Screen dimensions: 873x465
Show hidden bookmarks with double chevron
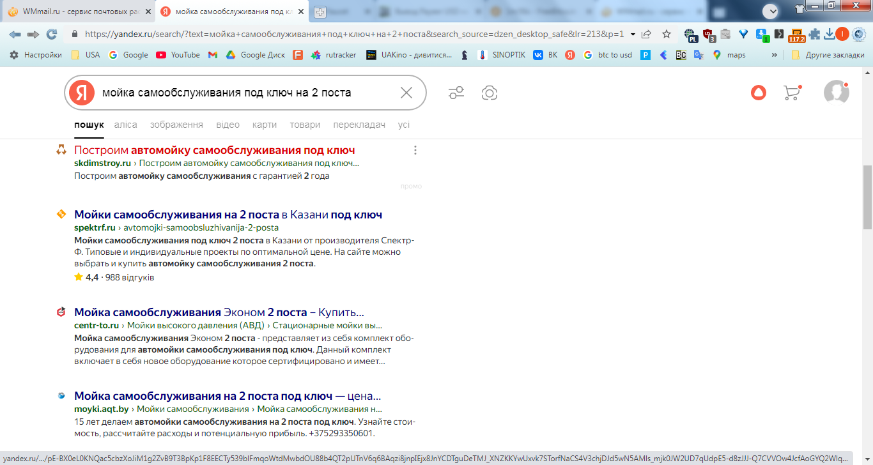[775, 55]
